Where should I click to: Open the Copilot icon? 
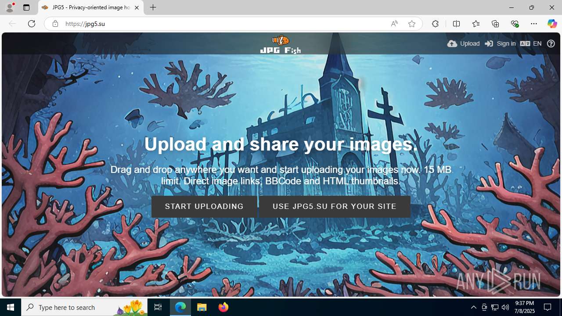coord(552,24)
